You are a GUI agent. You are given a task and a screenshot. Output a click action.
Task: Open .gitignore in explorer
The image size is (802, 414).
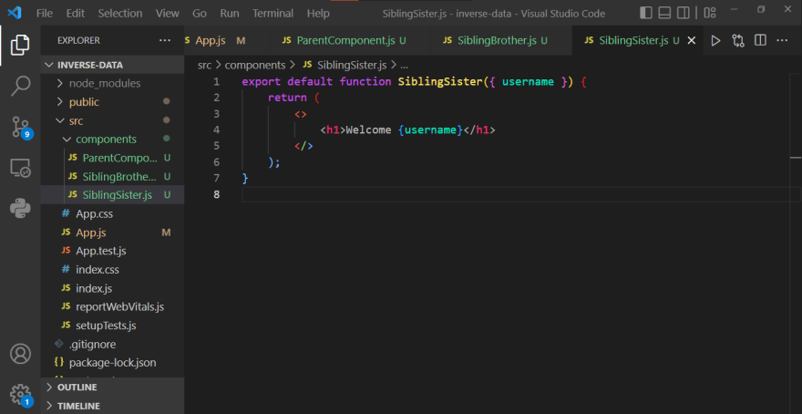112,344
